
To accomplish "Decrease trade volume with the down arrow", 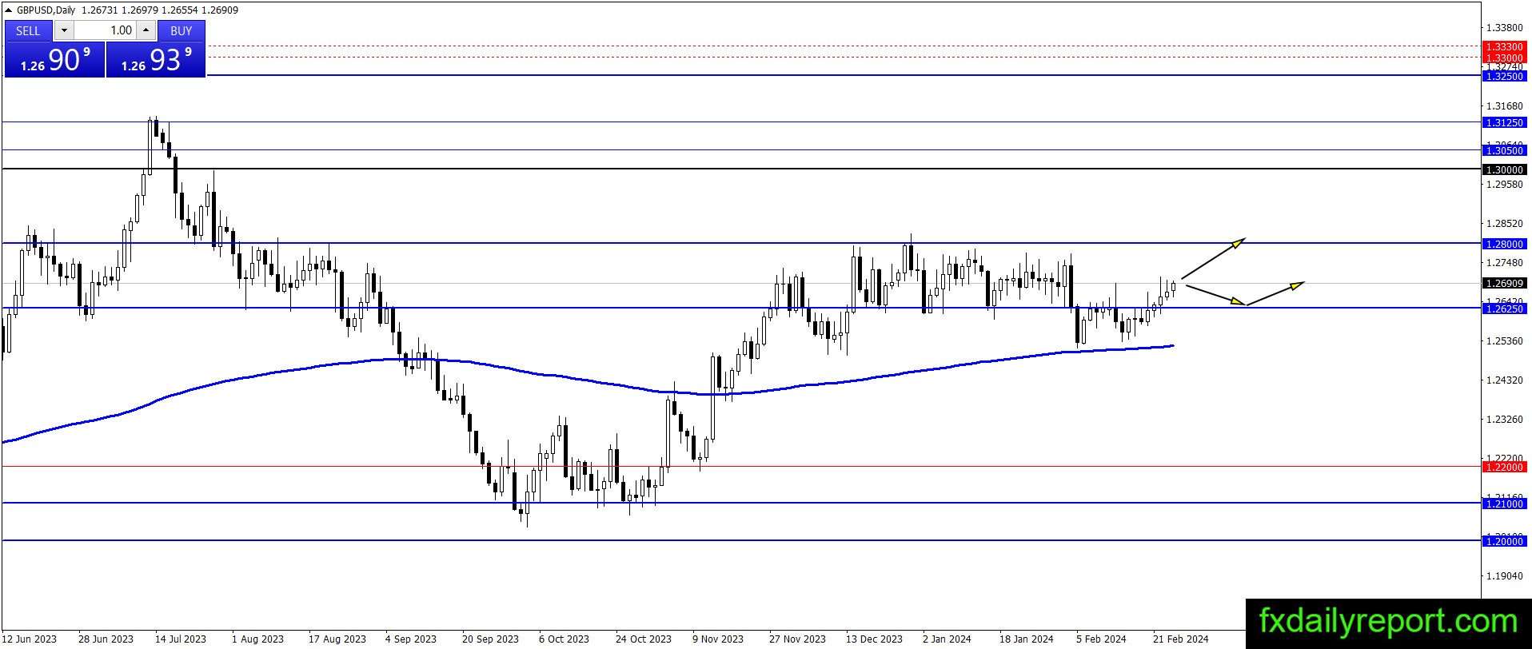I will [64, 30].
